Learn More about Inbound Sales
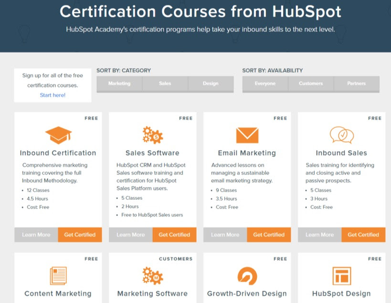This screenshot has width=391, height=303. click(320, 235)
